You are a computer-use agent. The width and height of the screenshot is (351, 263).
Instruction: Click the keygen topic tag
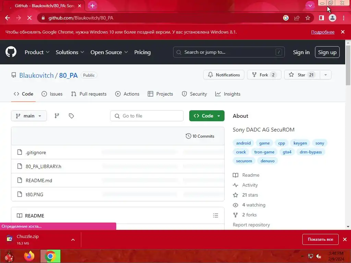(300, 143)
